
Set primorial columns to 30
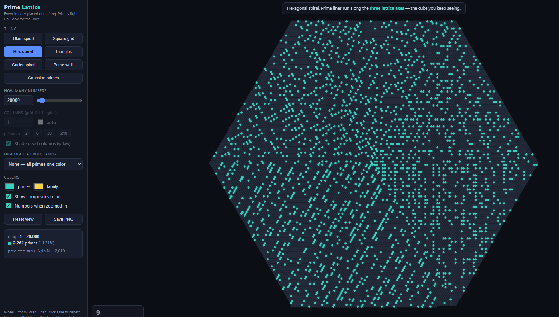[49, 133]
